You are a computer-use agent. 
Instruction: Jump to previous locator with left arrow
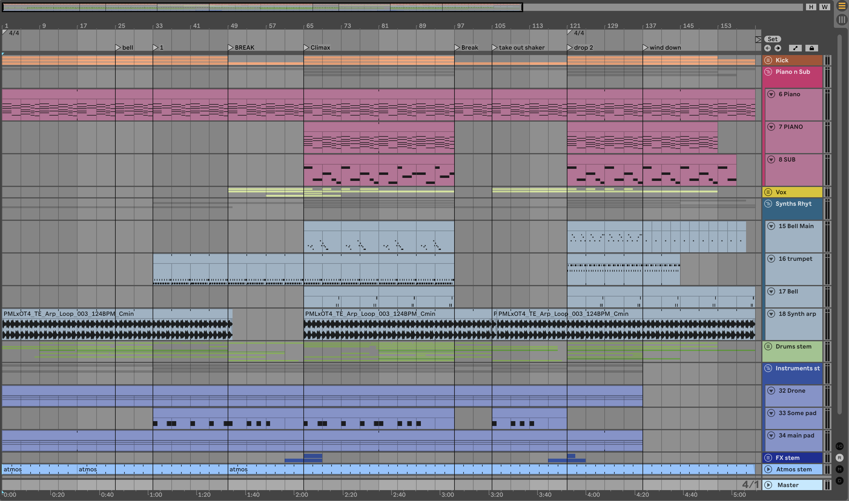coord(768,48)
